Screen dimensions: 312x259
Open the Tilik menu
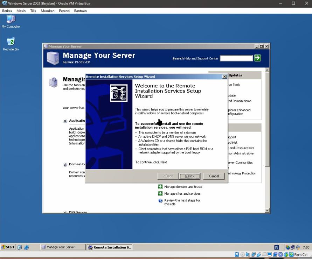(33, 11)
